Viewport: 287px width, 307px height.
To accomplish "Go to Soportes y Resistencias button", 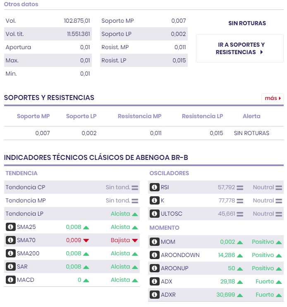I will click(x=240, y=48).
